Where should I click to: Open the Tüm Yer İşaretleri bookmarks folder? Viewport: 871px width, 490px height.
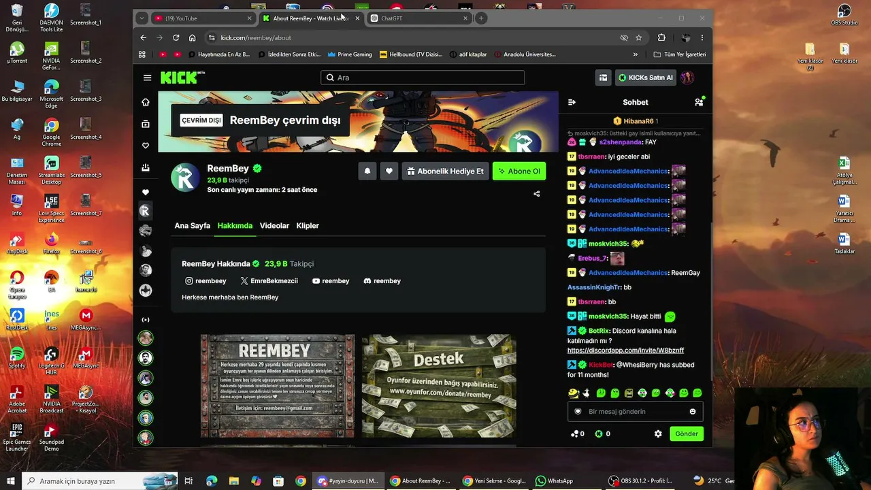coord(679,54)
